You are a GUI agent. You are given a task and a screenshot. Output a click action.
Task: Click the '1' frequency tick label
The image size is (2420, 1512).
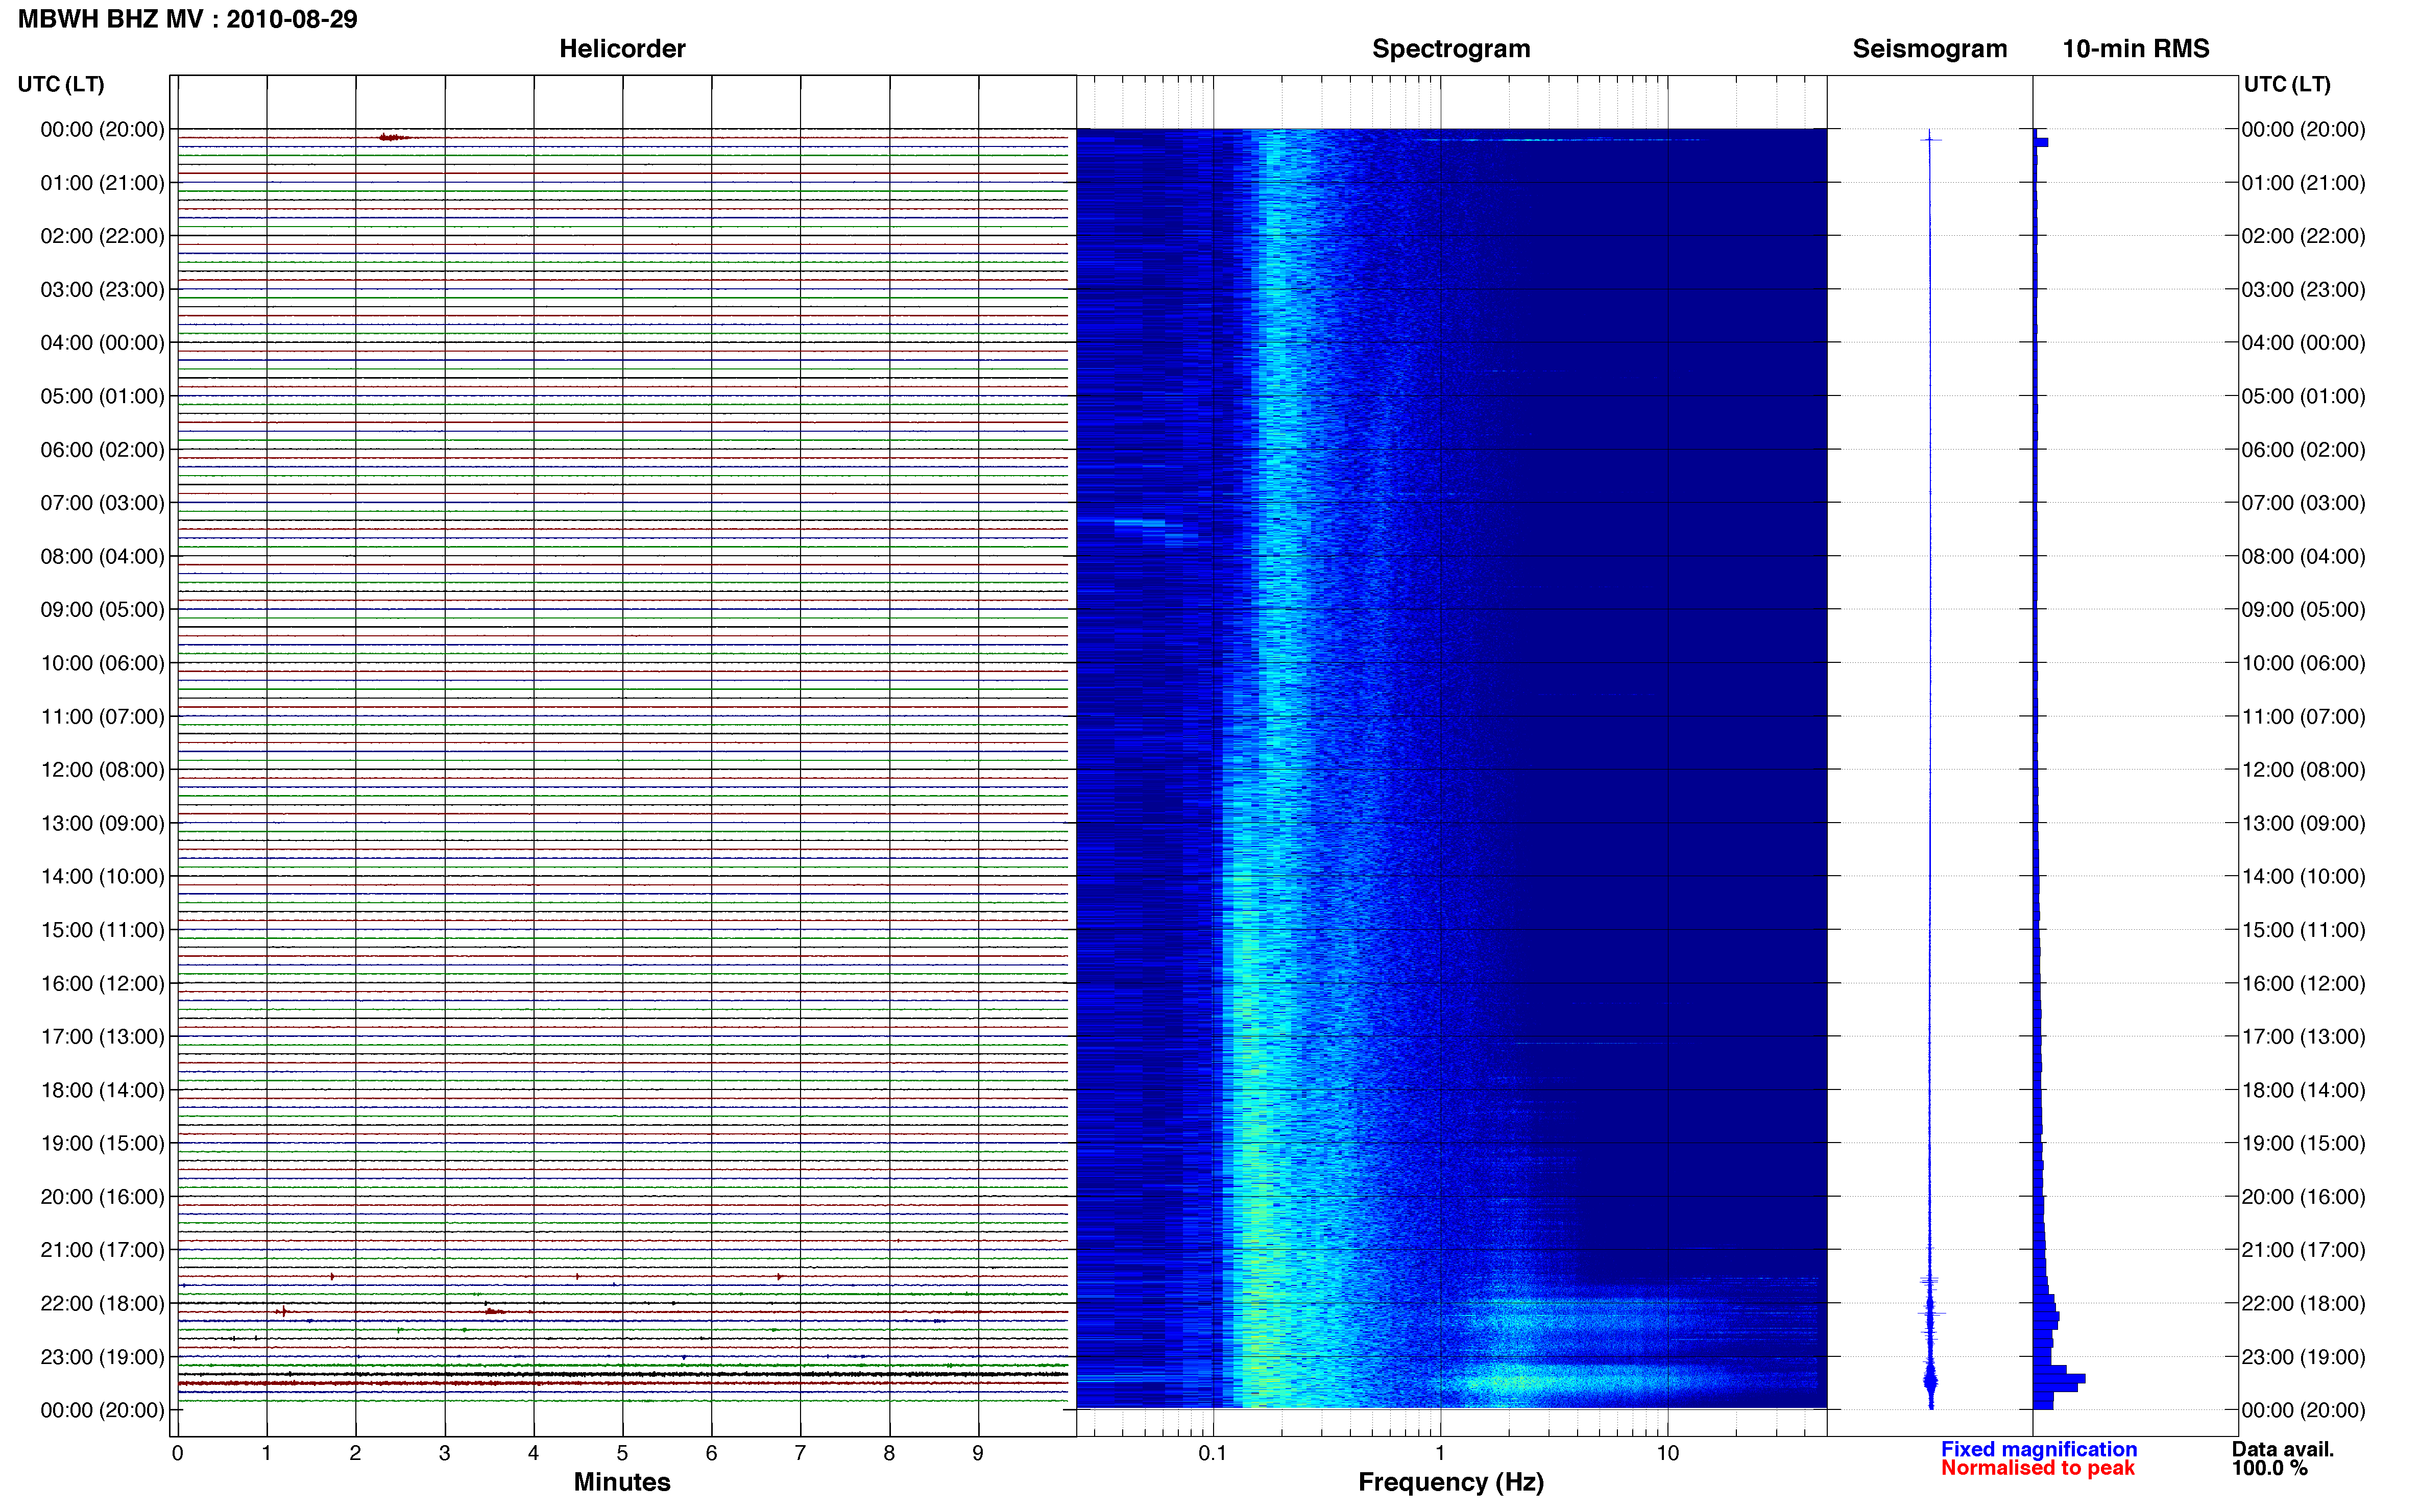[x=1440, y=1453]
